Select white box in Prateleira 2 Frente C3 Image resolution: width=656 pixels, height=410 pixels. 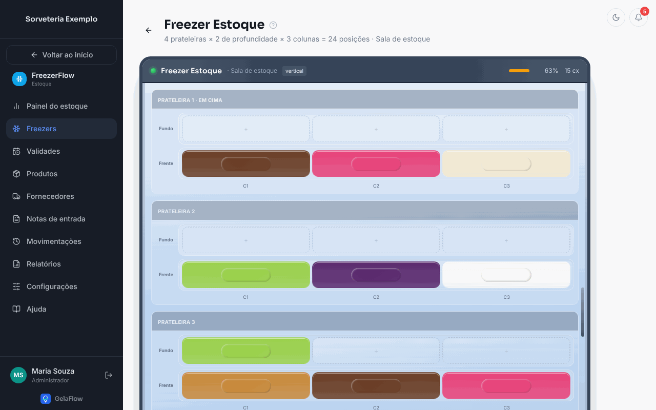506,275
